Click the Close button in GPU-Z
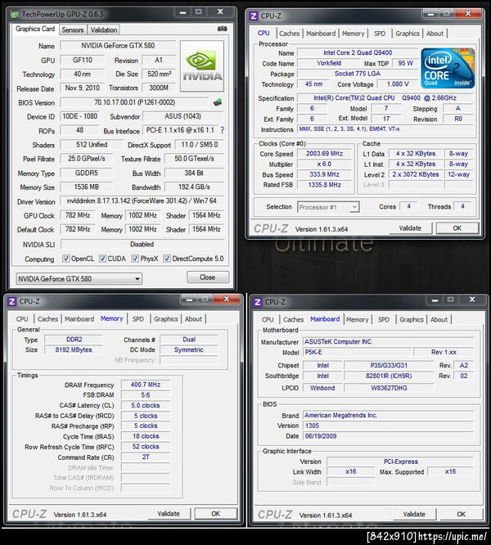The width and height of the screenshot is (491, 545). 208,277
